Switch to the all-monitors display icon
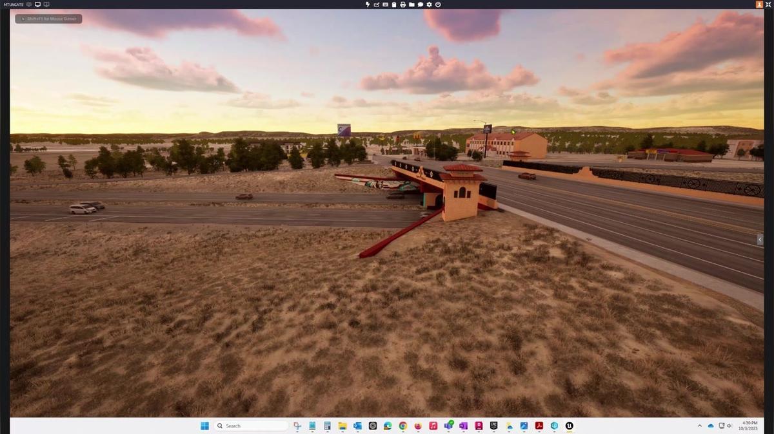The image size is (774, 434). (x=29, y=5)
